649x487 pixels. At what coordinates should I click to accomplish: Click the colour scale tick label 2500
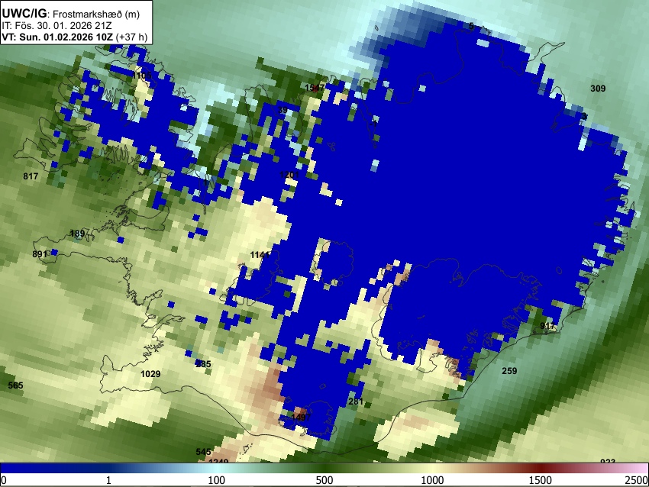tap(637, 480)
